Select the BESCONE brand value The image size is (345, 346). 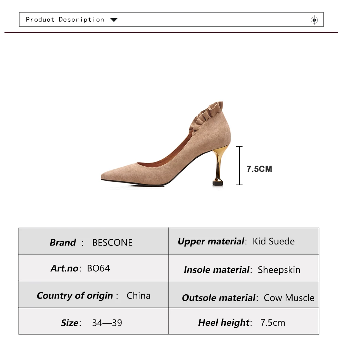112,242
